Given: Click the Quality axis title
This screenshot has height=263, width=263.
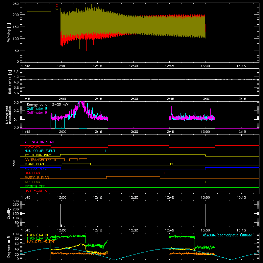Looking at the screenshot, I should pos(9,213).
